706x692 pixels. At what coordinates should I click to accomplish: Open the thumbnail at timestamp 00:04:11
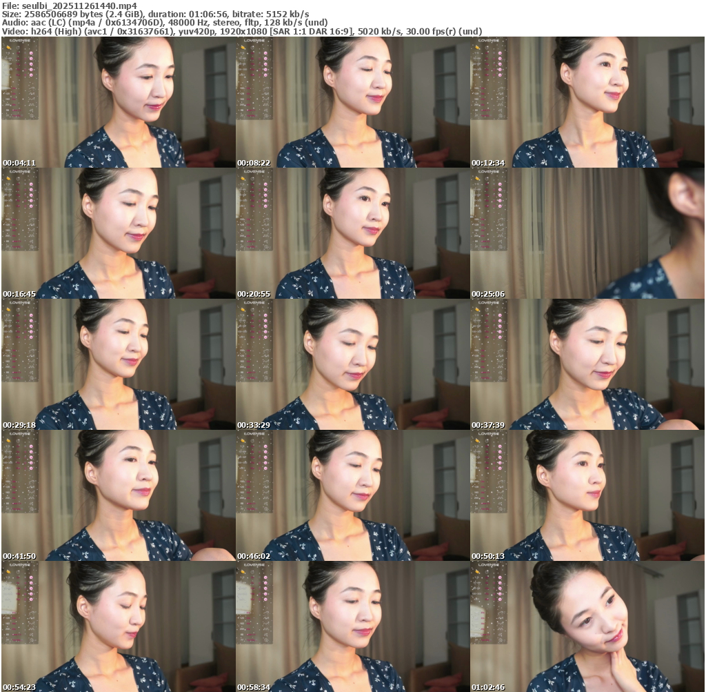[119, 102]
